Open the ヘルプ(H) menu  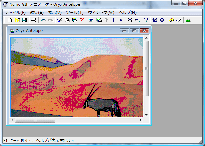(128, 13)
